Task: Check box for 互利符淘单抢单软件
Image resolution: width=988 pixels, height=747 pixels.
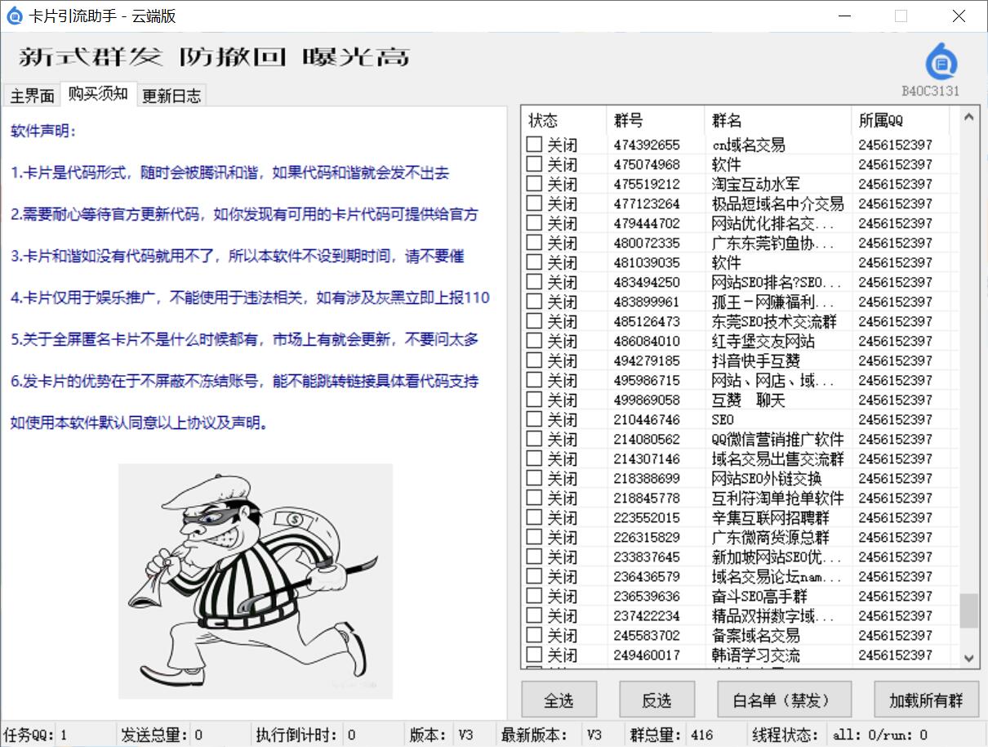Action: click(534, 498)
